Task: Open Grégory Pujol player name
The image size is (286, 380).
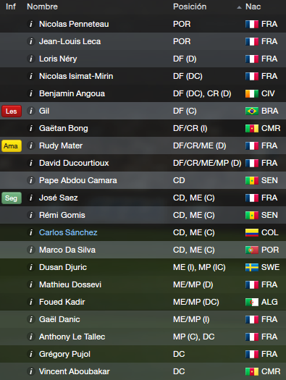Action: click(64, 354)
